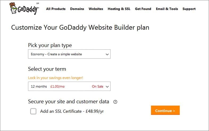Open the Economy plan type dropdown
Viewport: 209px width, 131px height.
pyautogui.click(x=69, y=54)
